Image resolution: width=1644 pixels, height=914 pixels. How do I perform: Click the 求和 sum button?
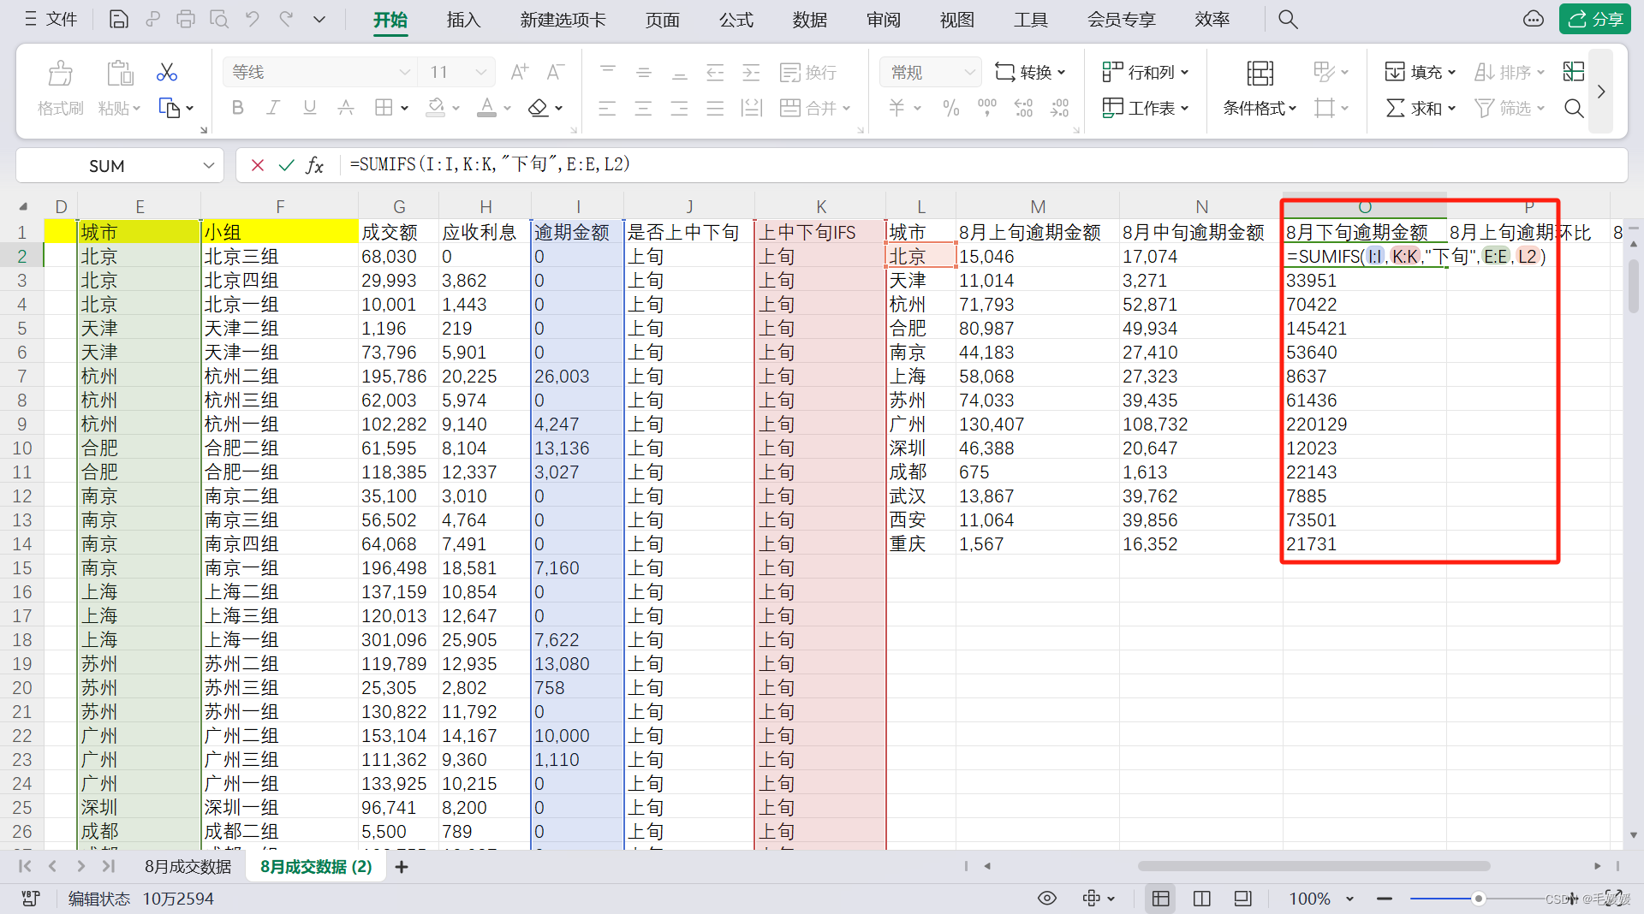pos(1420,108)
